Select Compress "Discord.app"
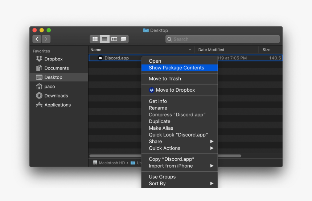This screenshot has height=201, width=312. [x=180, y=114]
